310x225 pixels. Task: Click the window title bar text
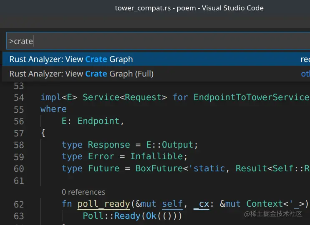click(189, 8)
